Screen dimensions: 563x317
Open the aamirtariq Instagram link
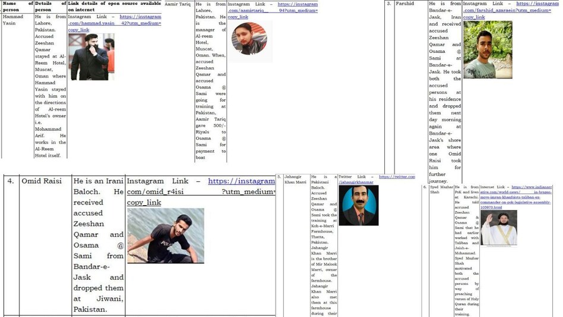click(x=297, y=5)
